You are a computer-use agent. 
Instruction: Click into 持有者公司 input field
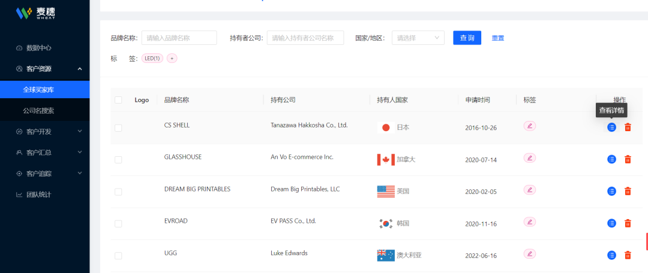click(x=305, y=38)
